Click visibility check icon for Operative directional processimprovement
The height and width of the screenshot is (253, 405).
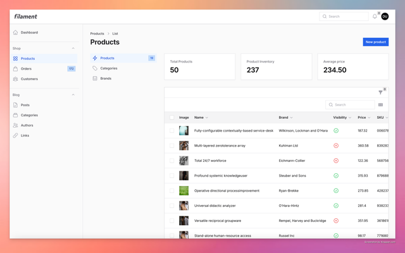336,190
